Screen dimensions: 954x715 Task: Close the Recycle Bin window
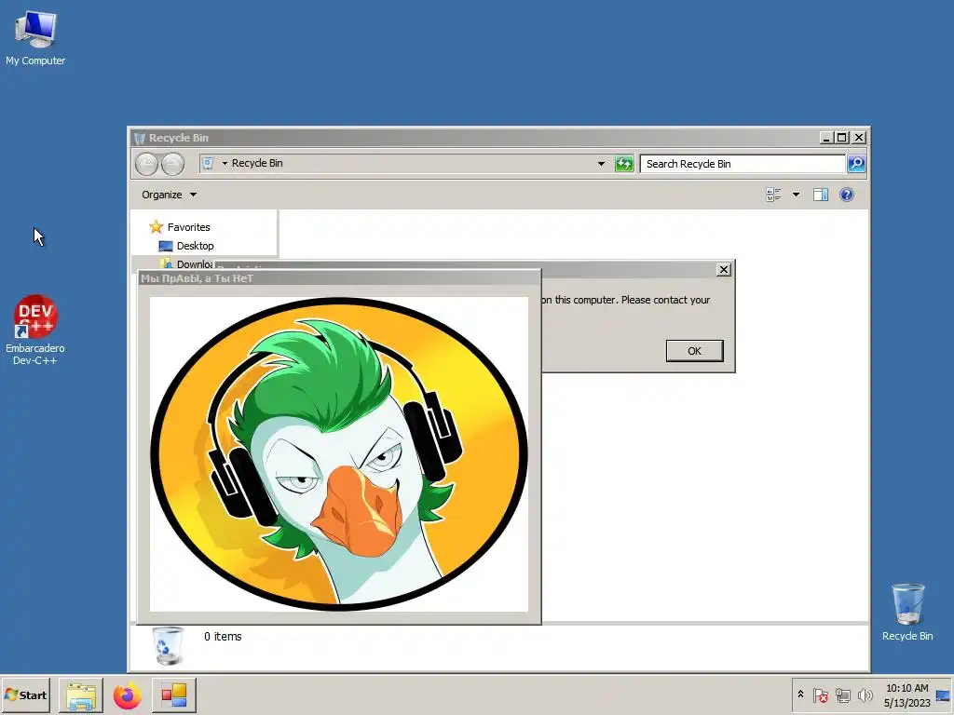click(x=858, y=138)
